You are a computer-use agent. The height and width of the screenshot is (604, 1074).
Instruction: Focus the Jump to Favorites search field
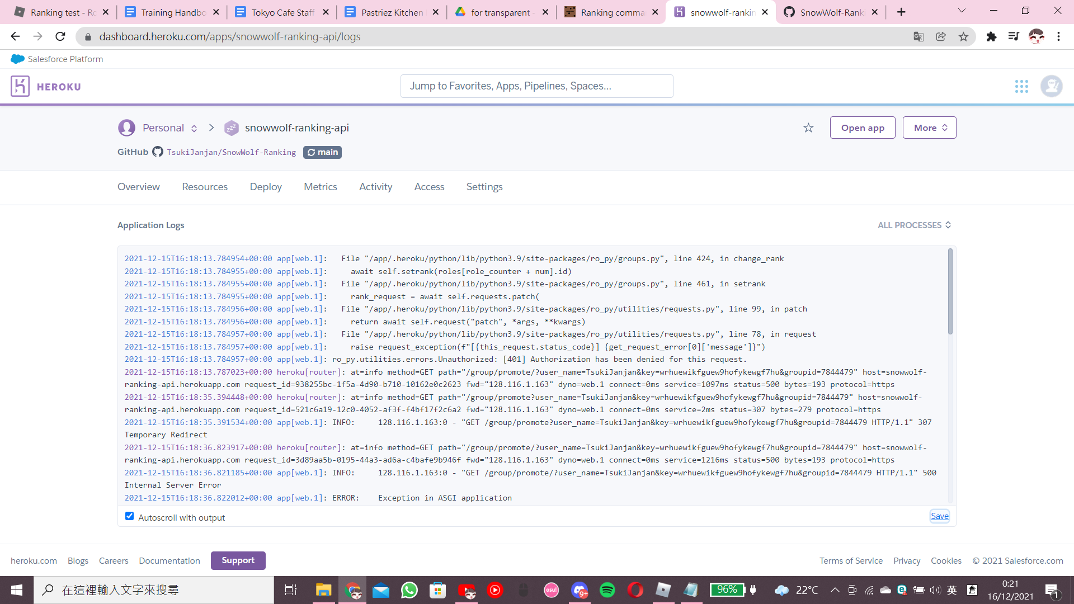coord(536,86)
